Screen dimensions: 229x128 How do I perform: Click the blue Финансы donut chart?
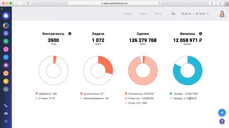pos(187,70)
